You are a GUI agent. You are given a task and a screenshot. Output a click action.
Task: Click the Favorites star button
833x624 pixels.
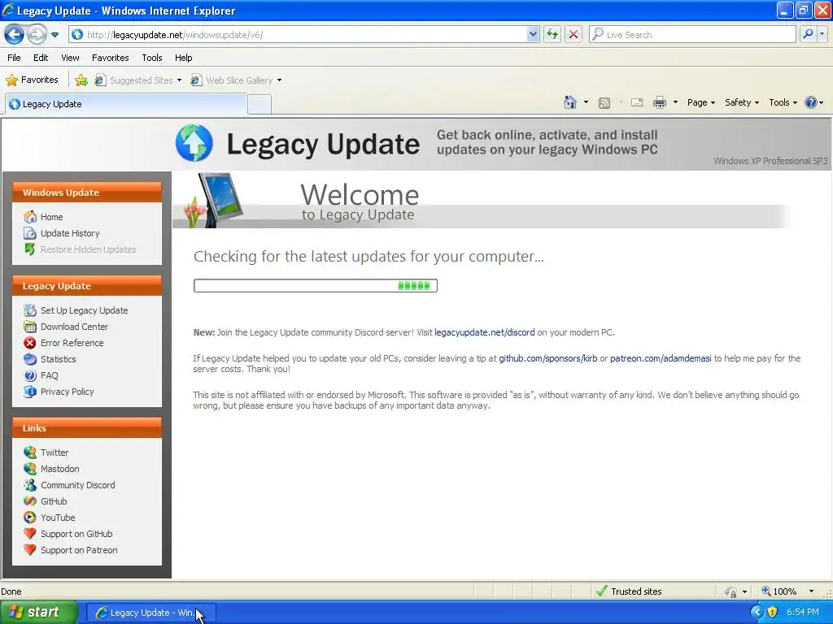tap(32, 80)
